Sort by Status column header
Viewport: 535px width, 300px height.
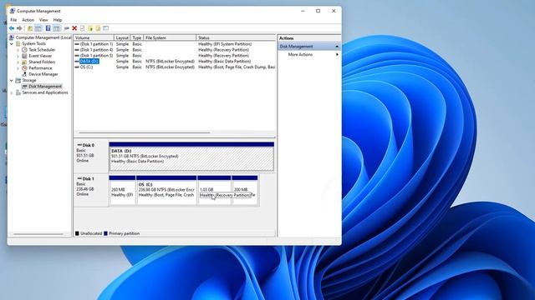(x=236, y=37)
